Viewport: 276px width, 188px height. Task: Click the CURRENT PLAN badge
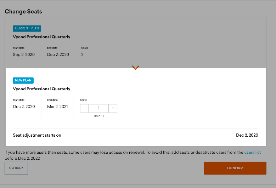pyautogui.click(x=27, y=28)
